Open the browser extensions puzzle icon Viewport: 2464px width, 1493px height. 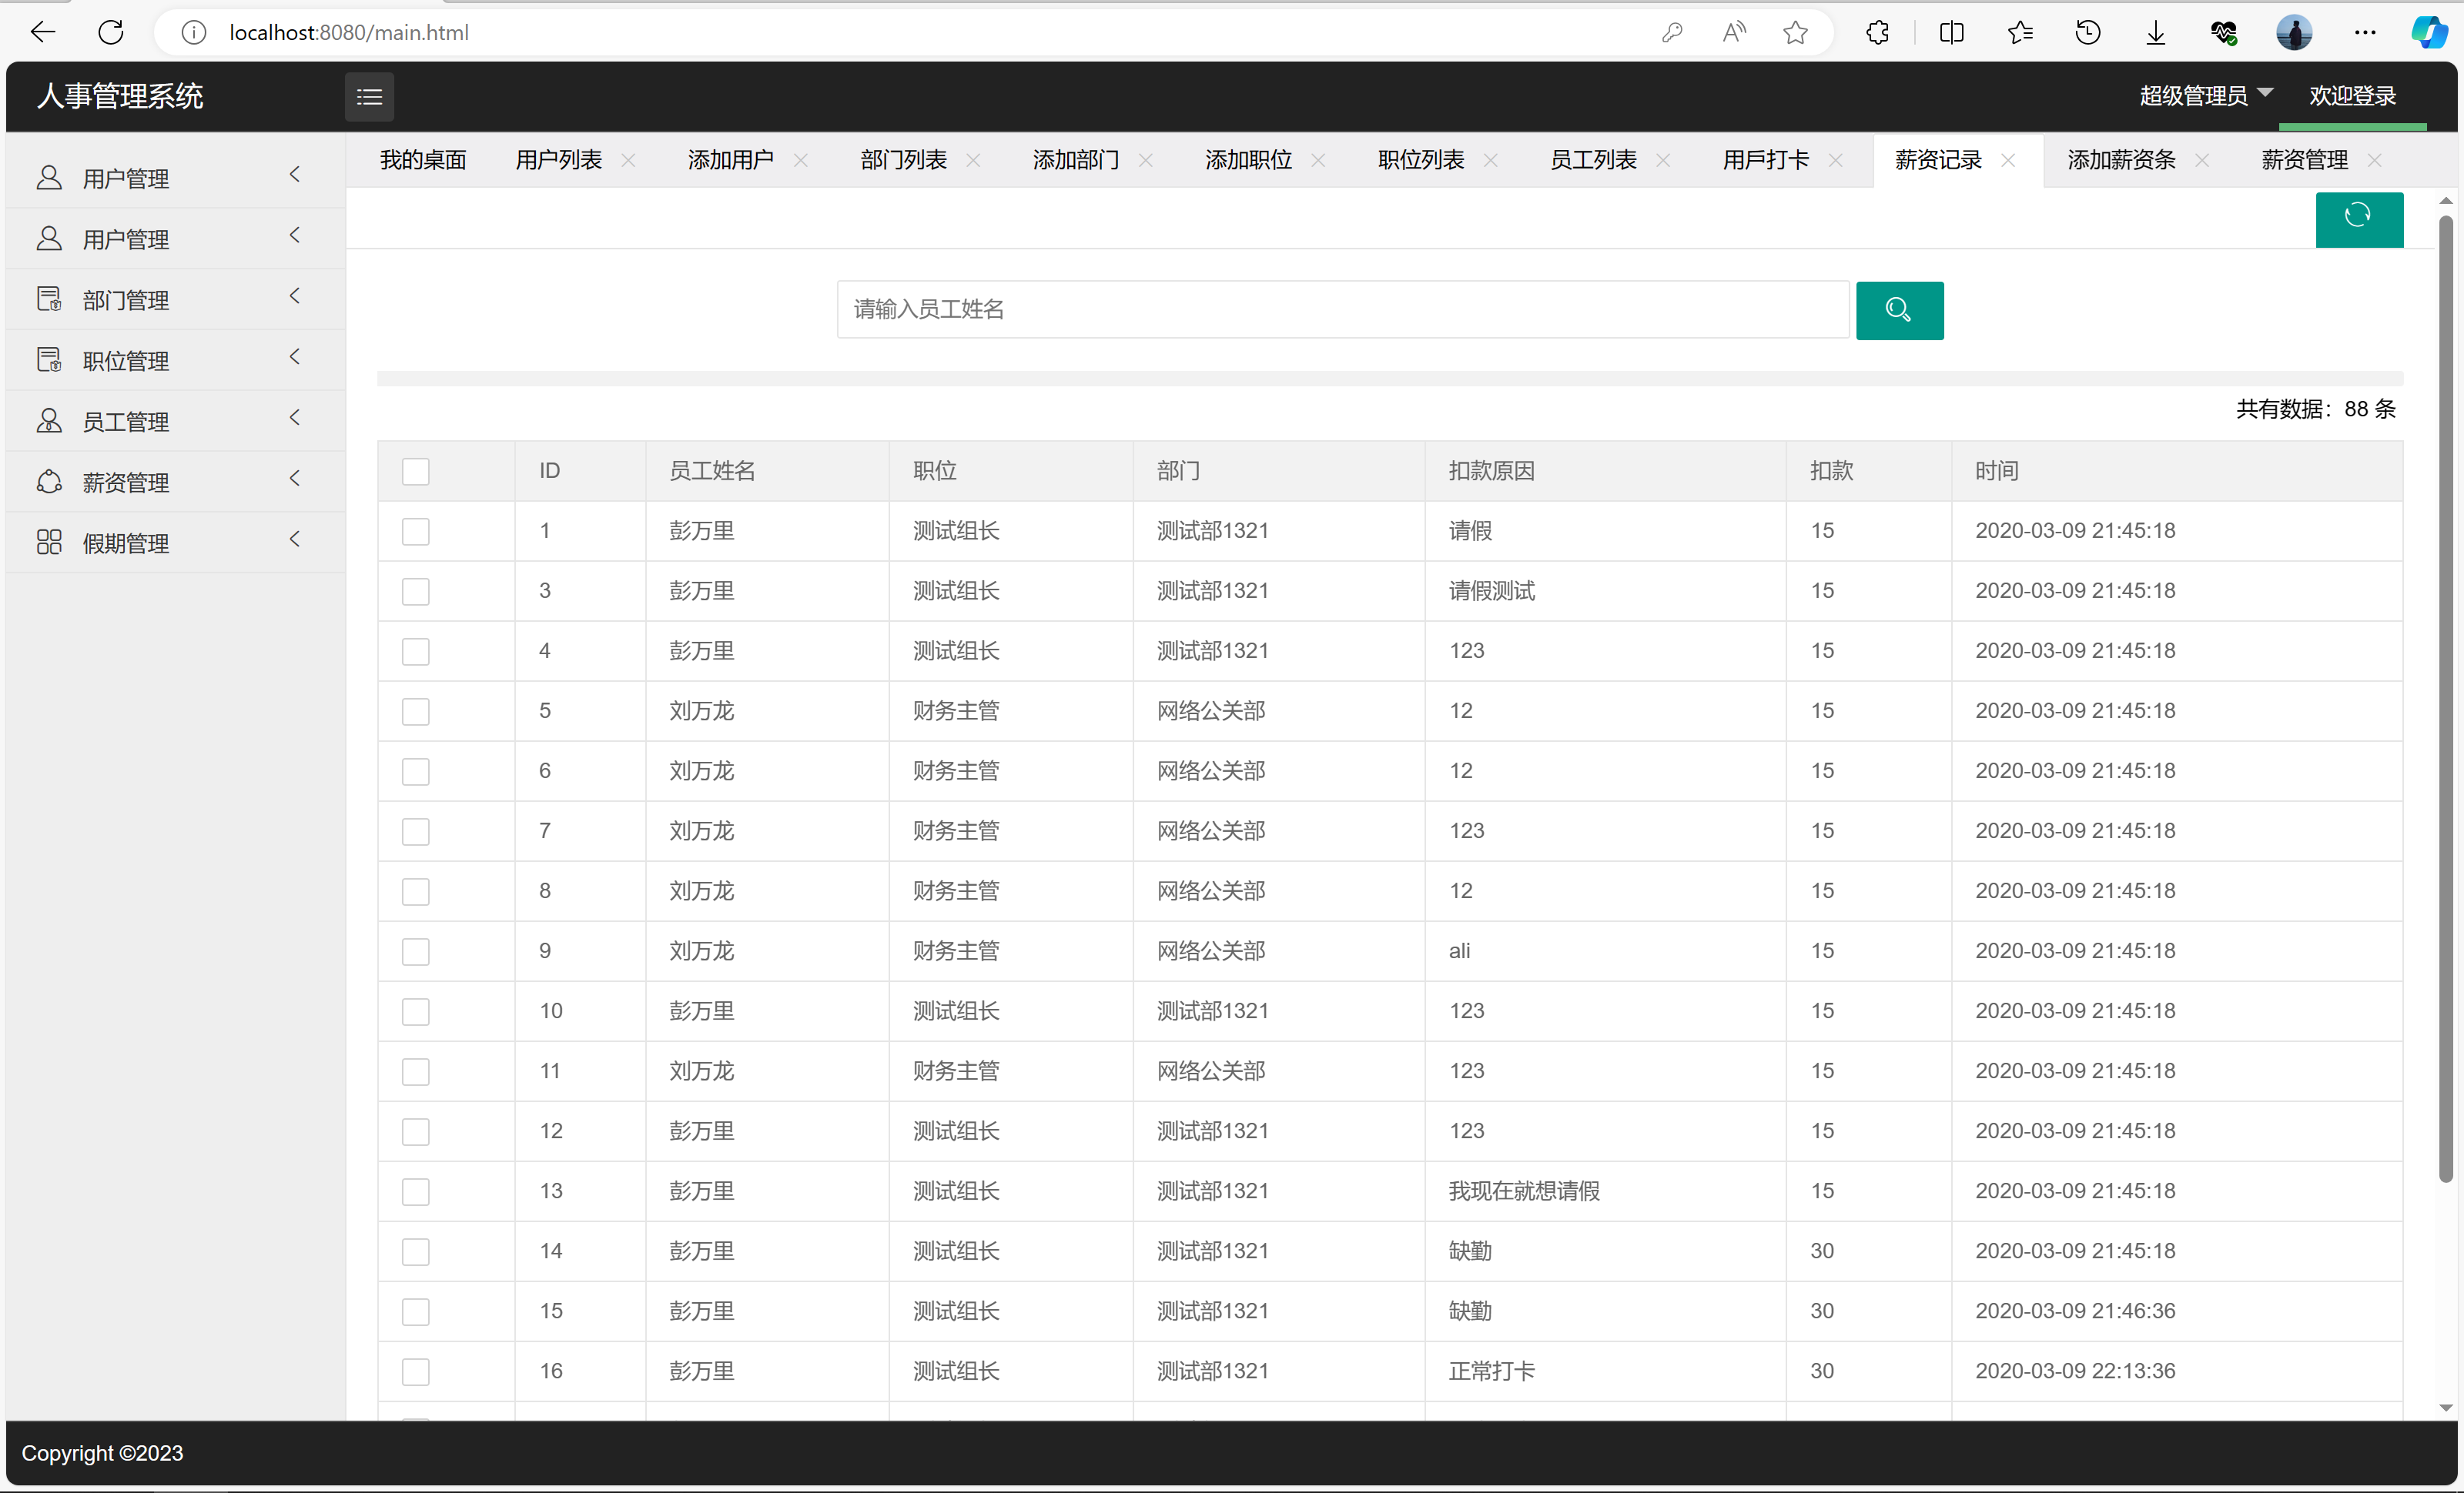pos(1877,33)
